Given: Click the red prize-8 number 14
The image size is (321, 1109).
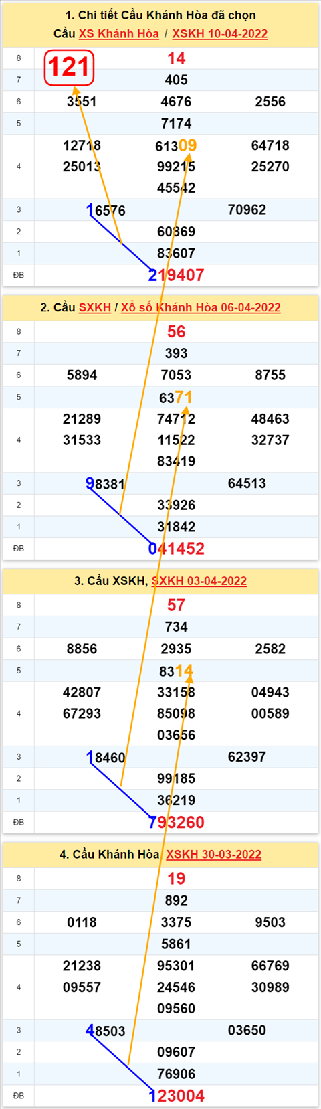Looking at the screenshot, I should click(177, 58).
